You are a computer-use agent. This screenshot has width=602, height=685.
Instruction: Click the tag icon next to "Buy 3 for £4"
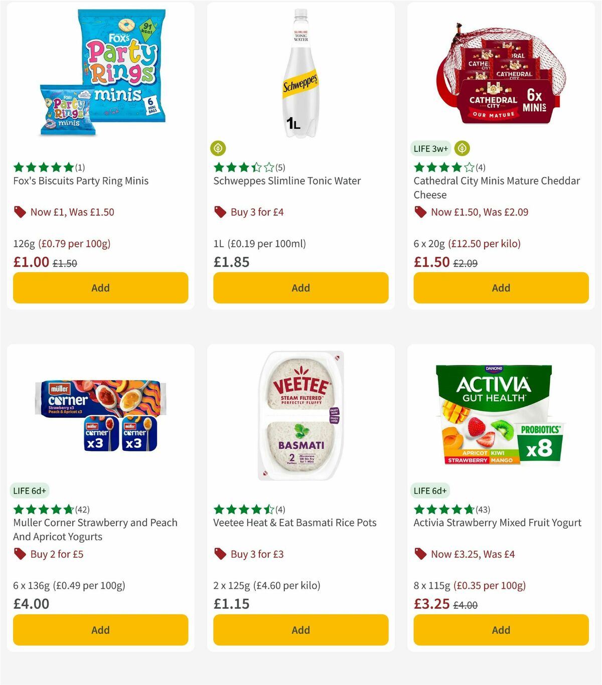point(219,212)
